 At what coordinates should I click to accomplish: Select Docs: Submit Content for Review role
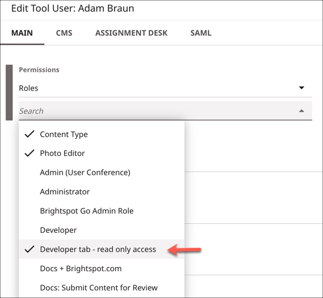coord(101,288)
